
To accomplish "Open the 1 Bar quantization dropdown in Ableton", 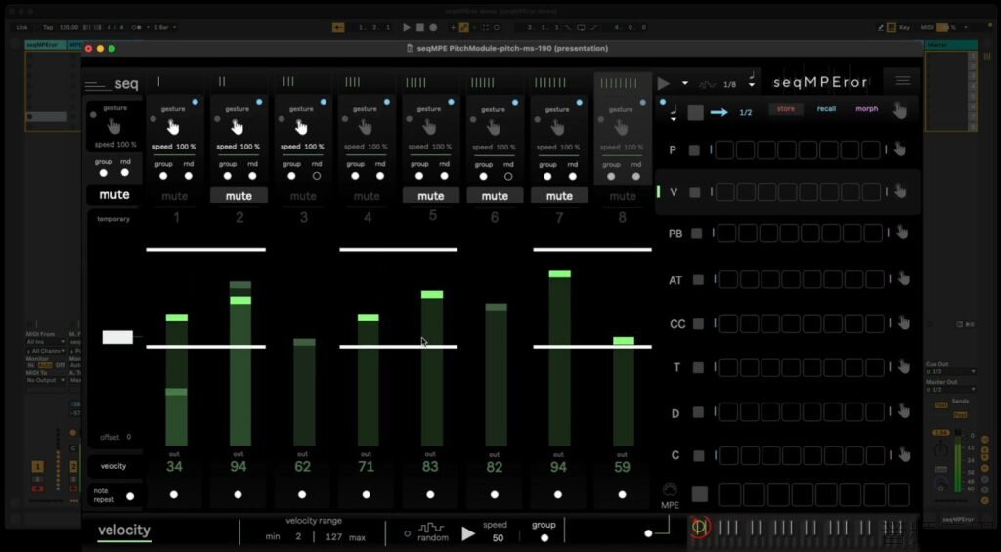I will (164, 27).
